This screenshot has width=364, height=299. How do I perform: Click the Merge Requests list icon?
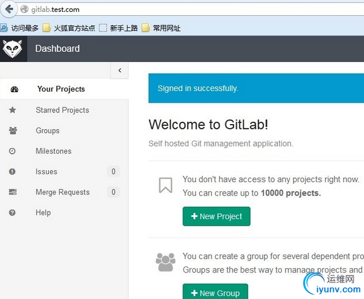(x=13, y=192)
